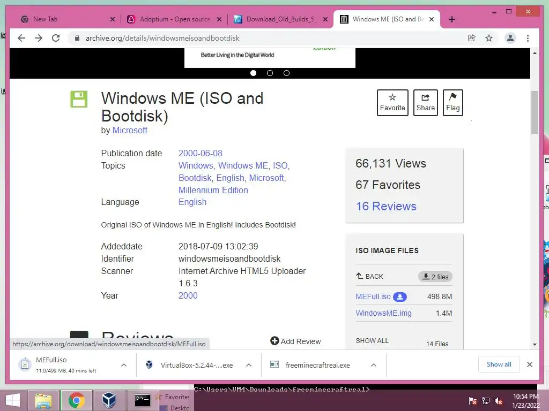Click SHOW ALL files link
This screenshot has height=411, width=549.
pyautogui.click(x=372, y=341)
